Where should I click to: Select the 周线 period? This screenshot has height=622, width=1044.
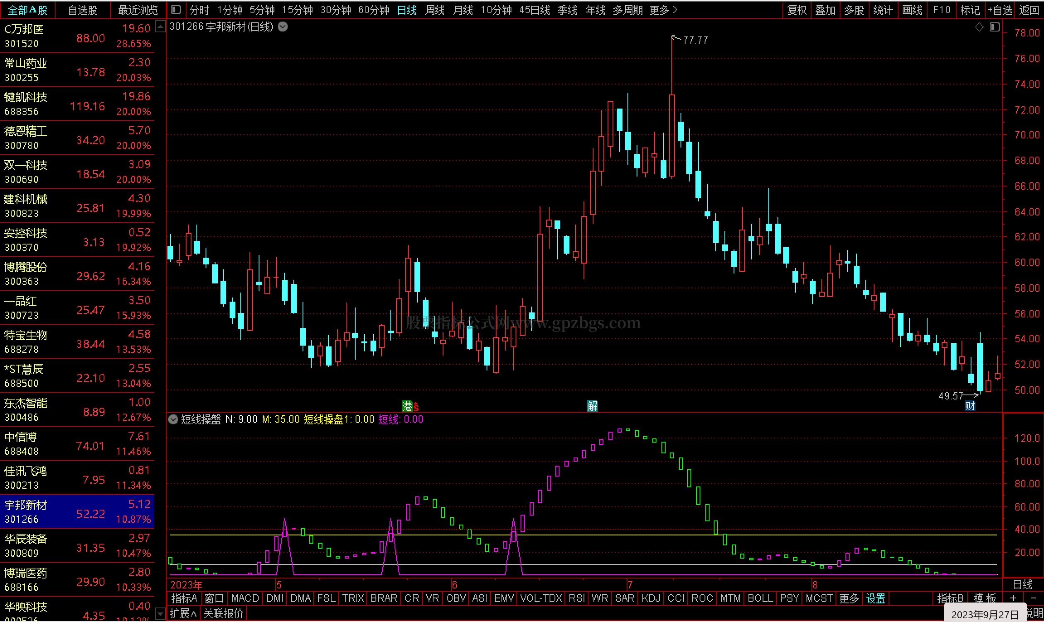pos(435,10)
